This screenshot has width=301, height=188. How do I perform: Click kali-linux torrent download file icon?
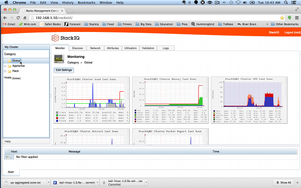(55, 182)
